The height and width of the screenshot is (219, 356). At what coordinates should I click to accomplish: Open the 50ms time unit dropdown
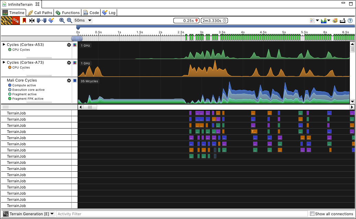(x=83, y=21)
